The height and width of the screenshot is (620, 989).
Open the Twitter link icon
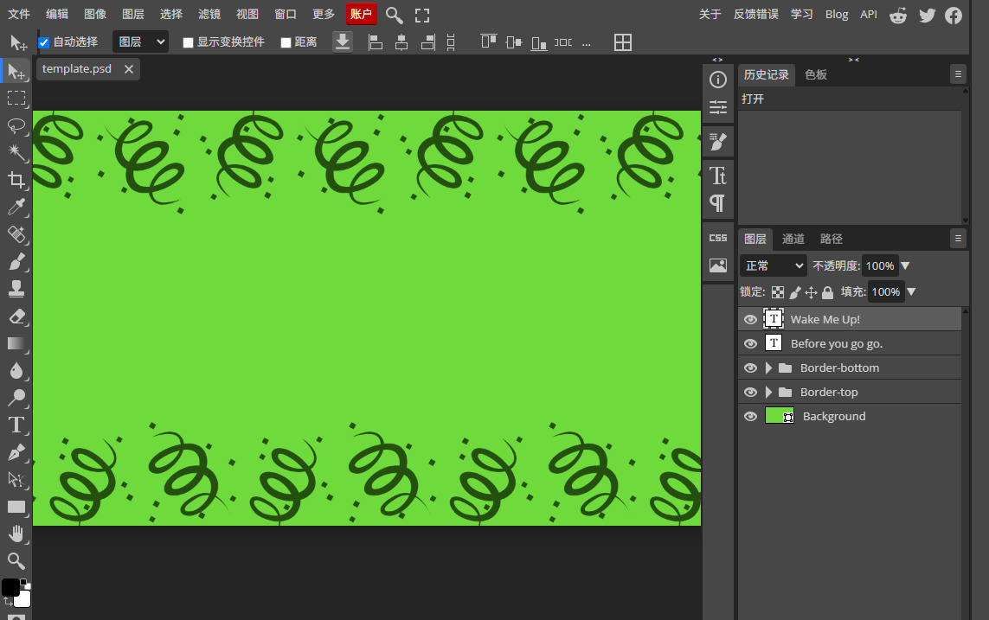point(927,15)
